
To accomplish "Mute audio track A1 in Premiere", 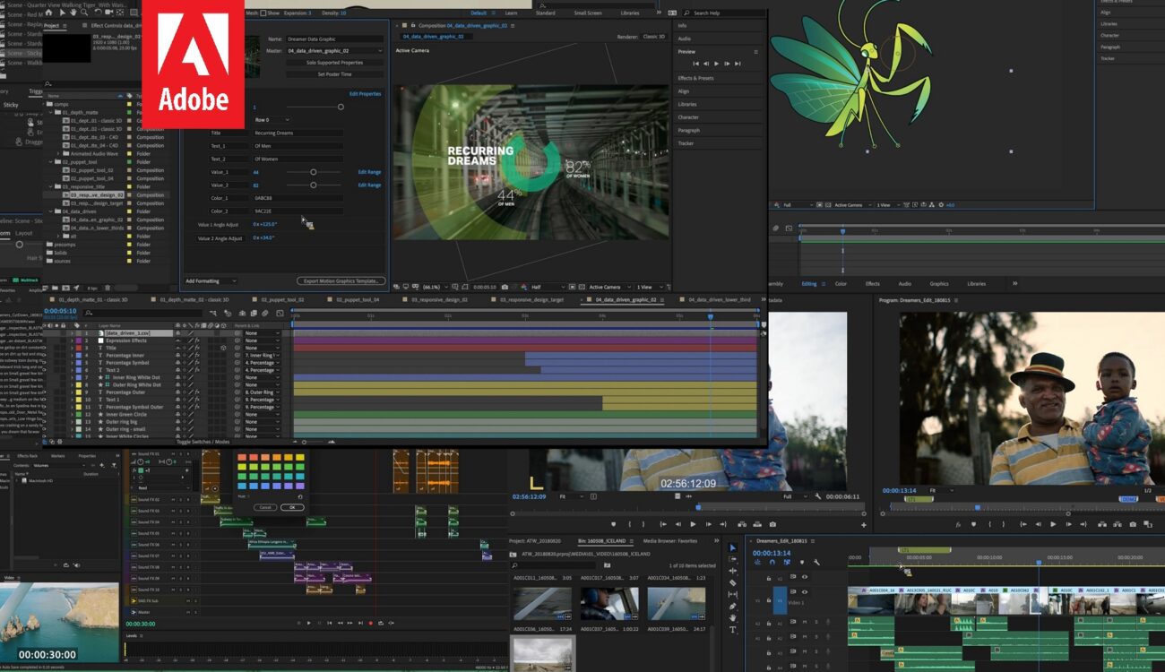I will coord(804,623).
